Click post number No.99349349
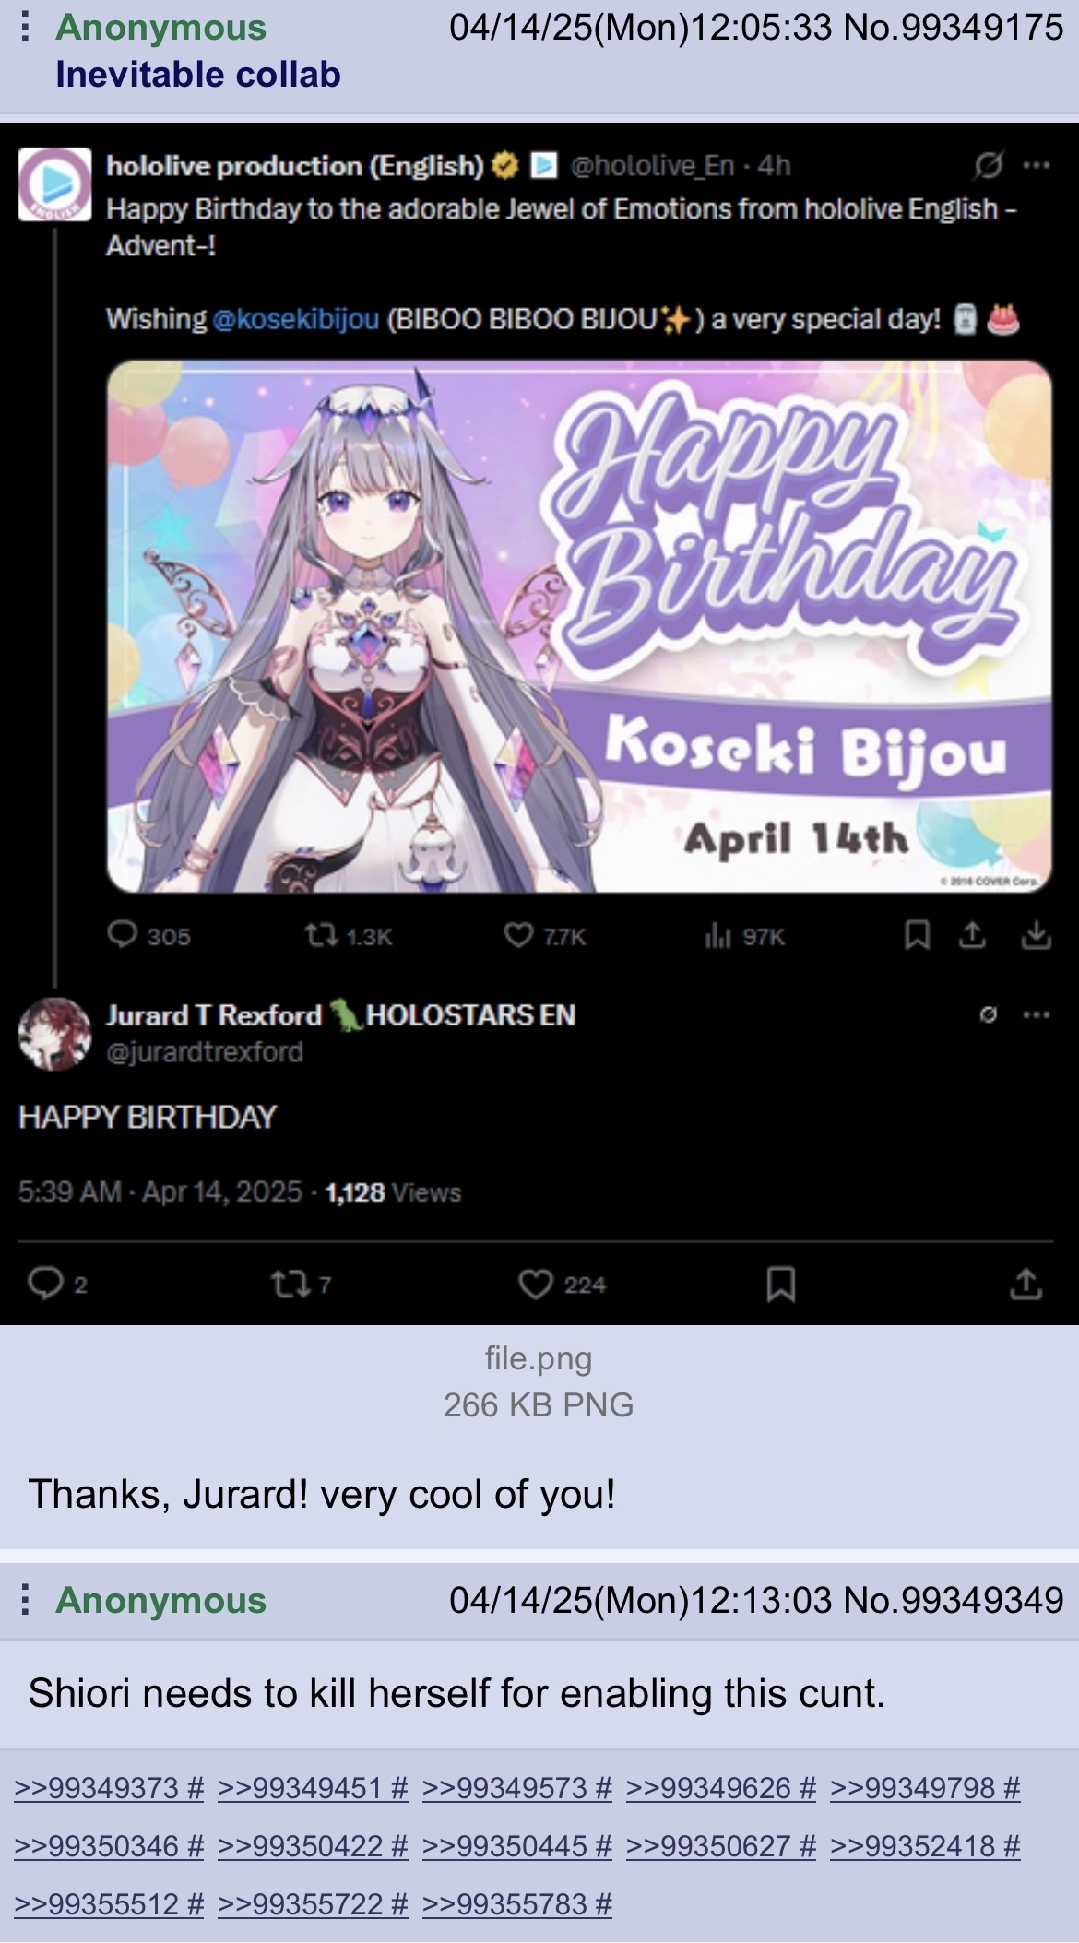Image resolution: width=1079 pixels, height=1943 pixels. [x=954, y=1600]
